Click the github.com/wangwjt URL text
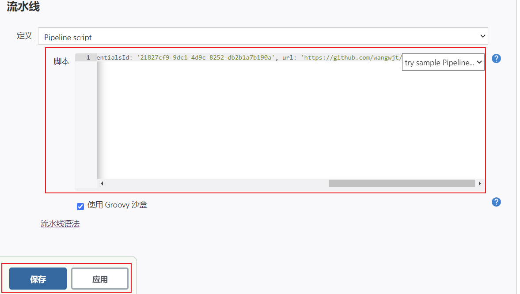 coord(352,57)
